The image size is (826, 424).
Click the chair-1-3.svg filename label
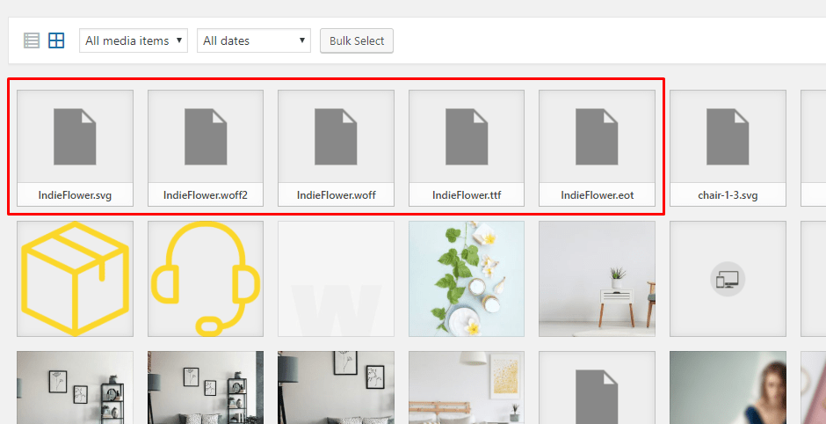pyautogui.click(x=728, y=195)
